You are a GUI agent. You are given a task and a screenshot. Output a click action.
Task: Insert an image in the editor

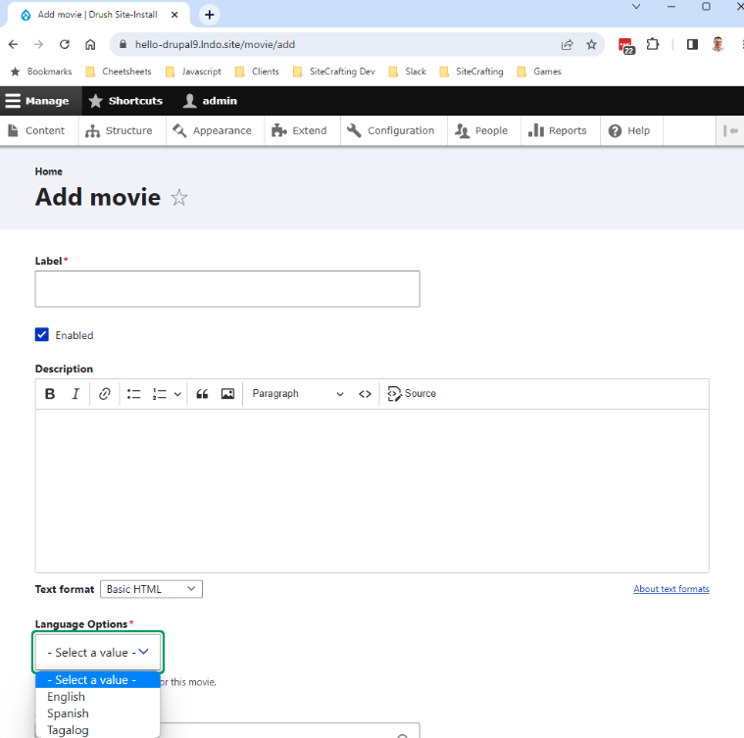[x=227, y=394]
